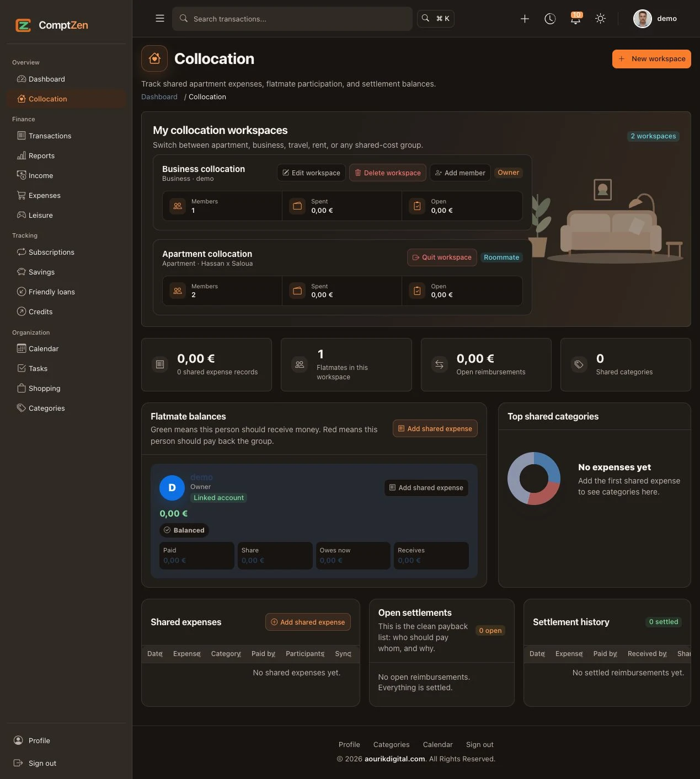
Task: Follow the Dashboard breadcrumb link
Action: pos(159,96)
